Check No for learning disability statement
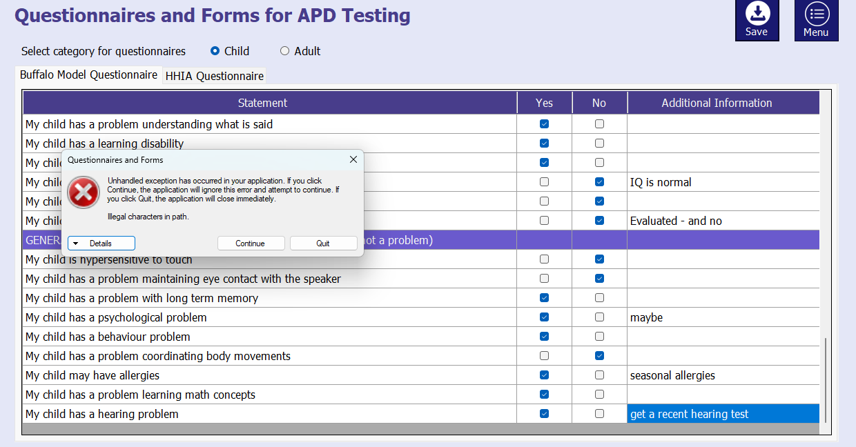The width and height of the screenshot is (856, 447). pyautogui.click(x=599, y=143)
